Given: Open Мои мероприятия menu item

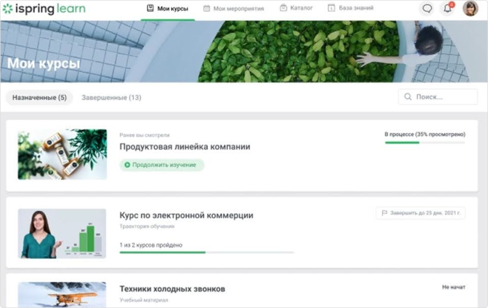Looking at the screenshot, I should [234, 9].
